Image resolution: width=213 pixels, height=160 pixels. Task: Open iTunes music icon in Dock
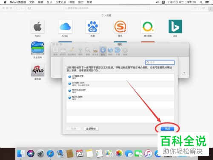pyautogui.click(x=148, y=154)
